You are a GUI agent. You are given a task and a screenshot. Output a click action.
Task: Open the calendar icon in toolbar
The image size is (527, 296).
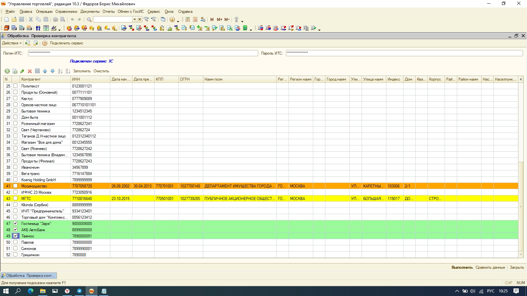tap(195, 20)
